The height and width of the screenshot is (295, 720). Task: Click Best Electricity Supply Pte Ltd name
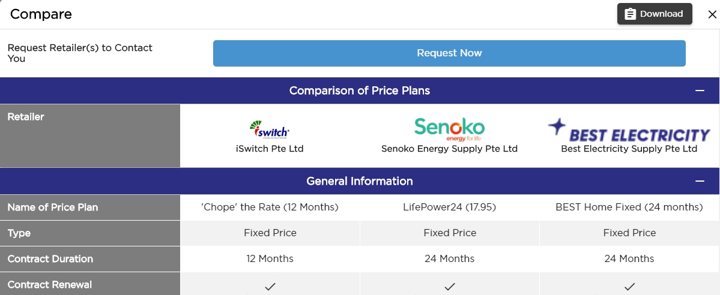point(629,149)
